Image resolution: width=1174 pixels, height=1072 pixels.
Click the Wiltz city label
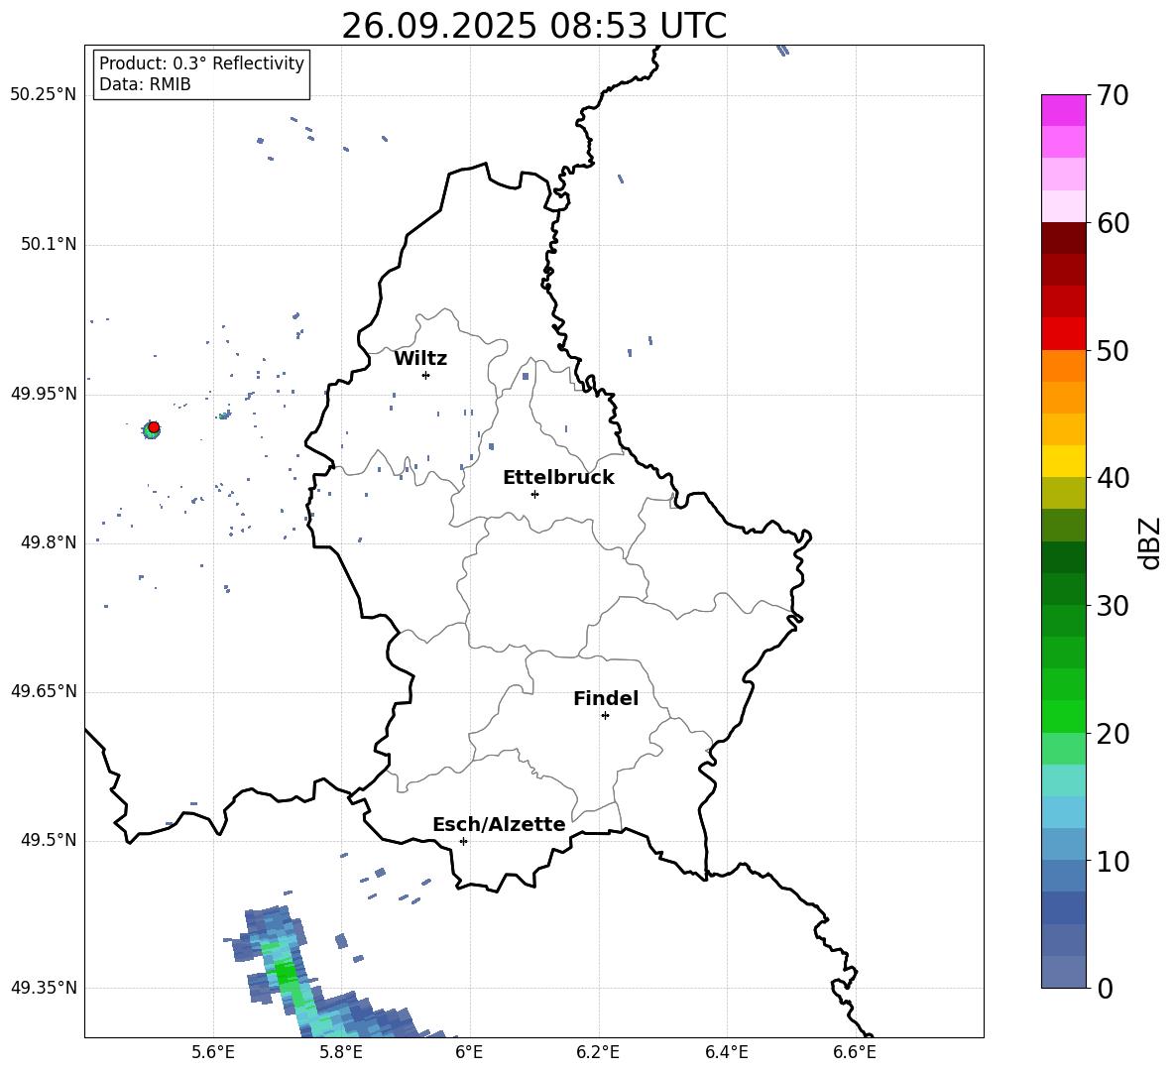(420, 359)
